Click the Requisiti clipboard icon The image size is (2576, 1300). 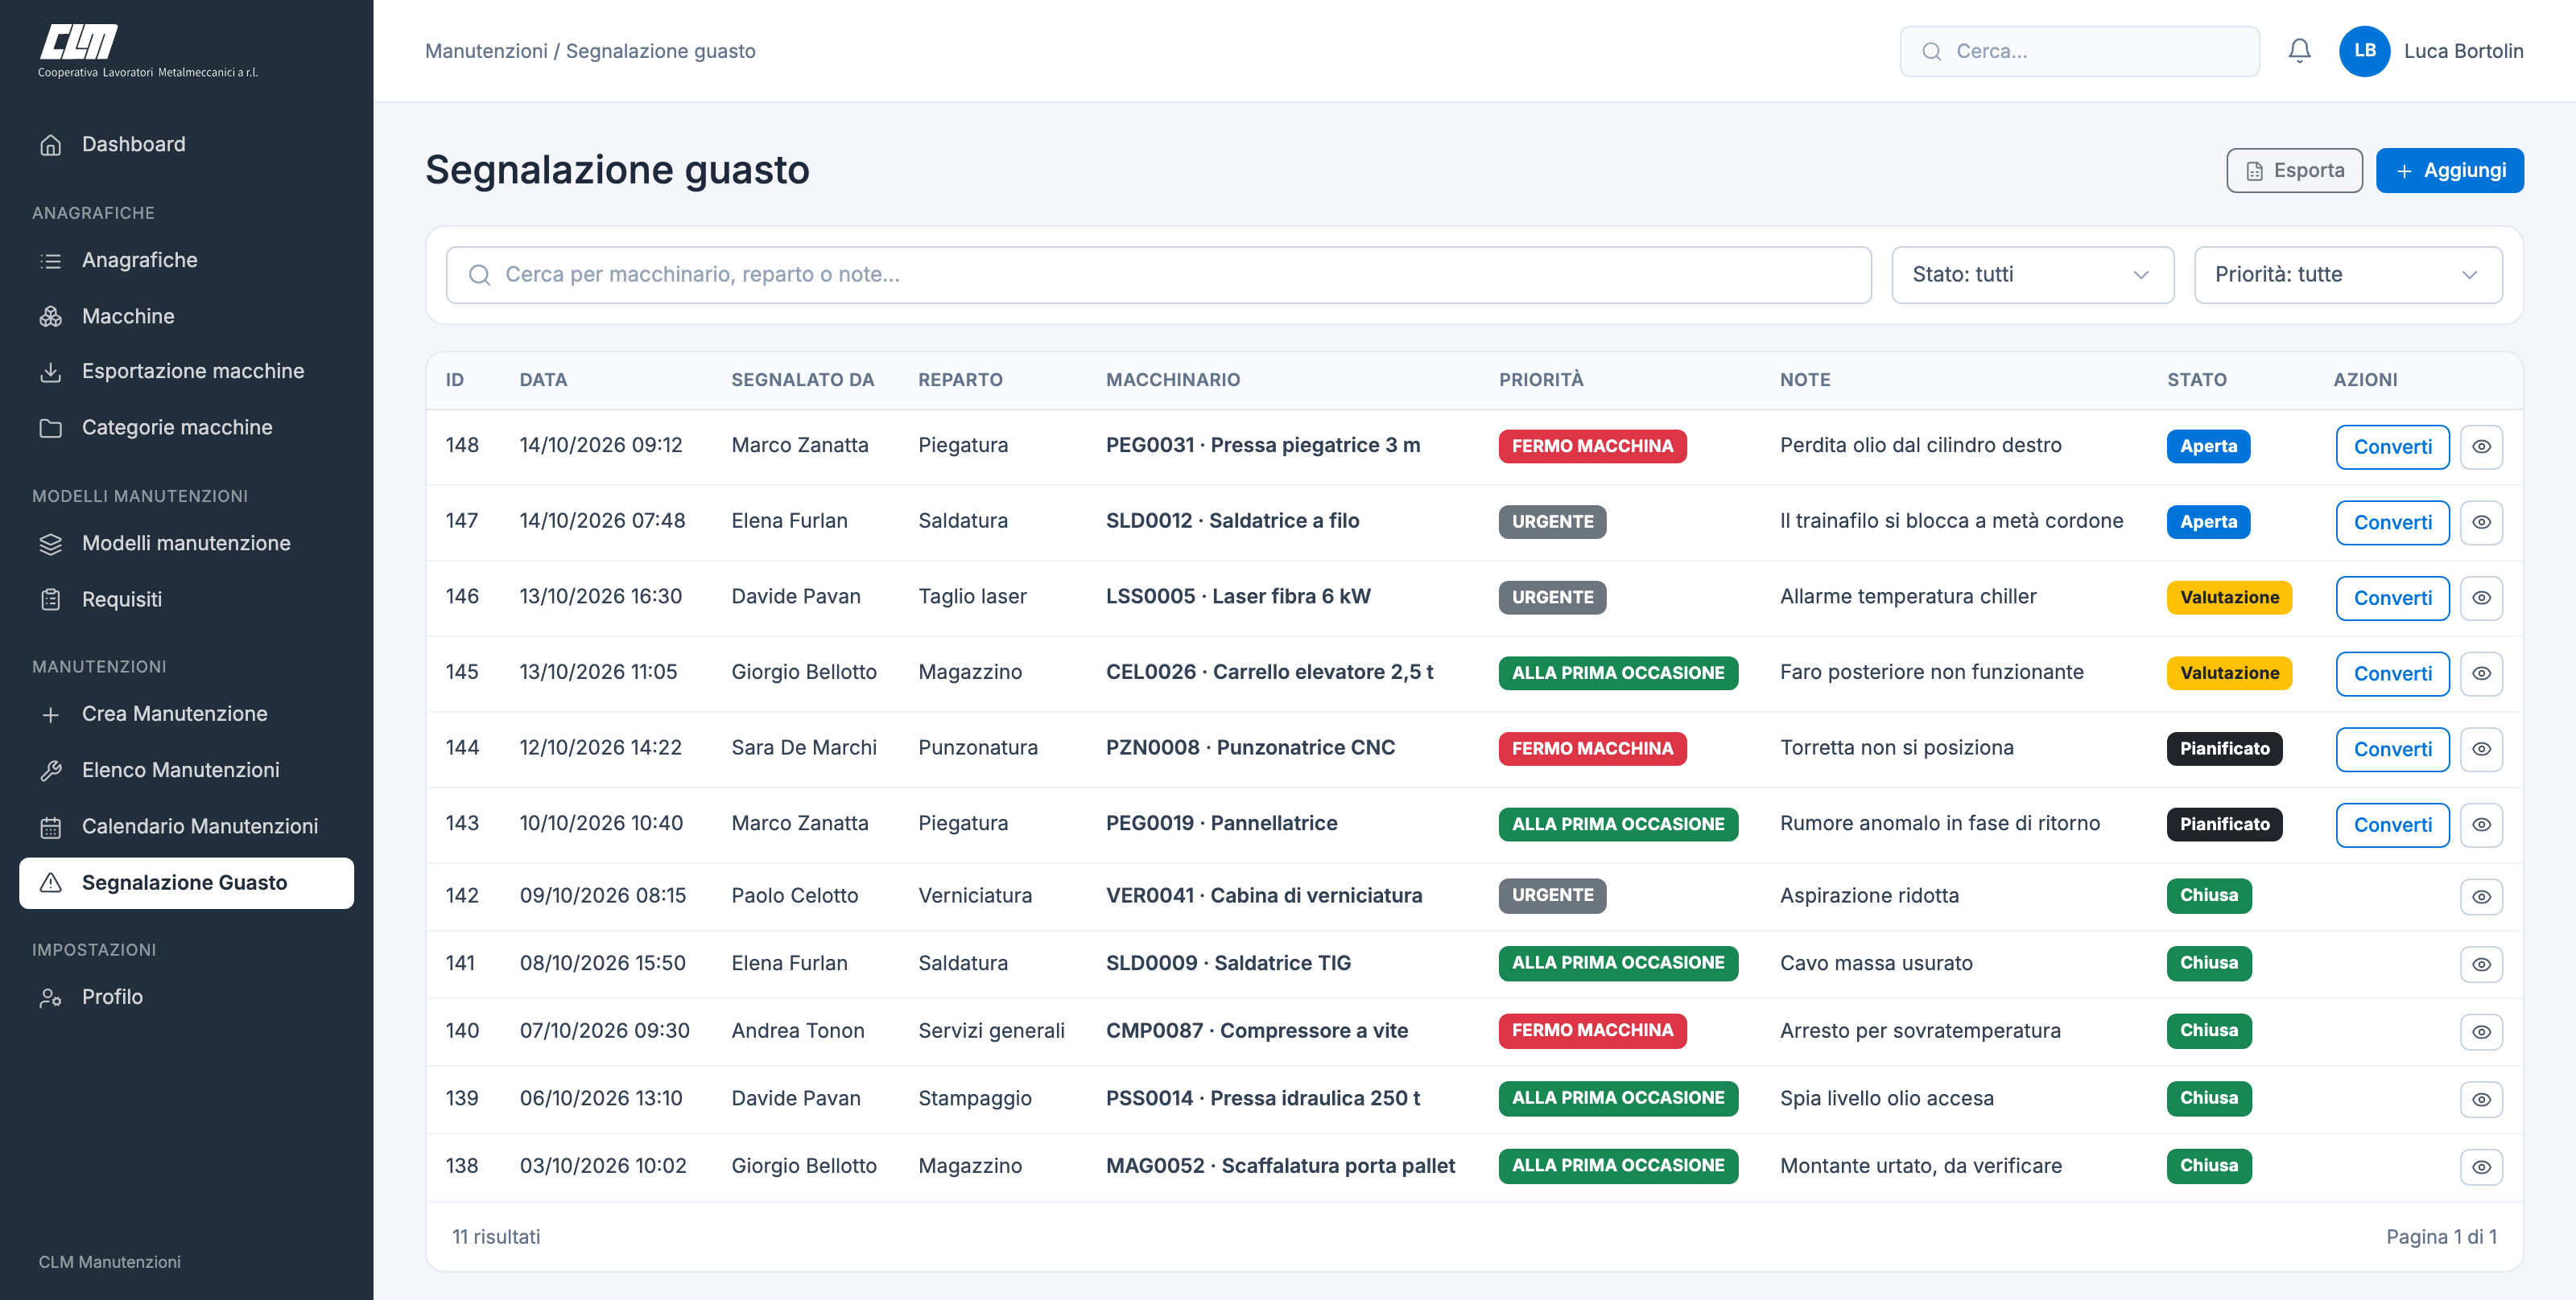coord(51,599)
